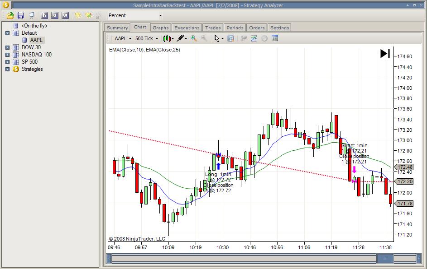
Task: Open the Percent display unit dropdown
Action: click(160, 15)
